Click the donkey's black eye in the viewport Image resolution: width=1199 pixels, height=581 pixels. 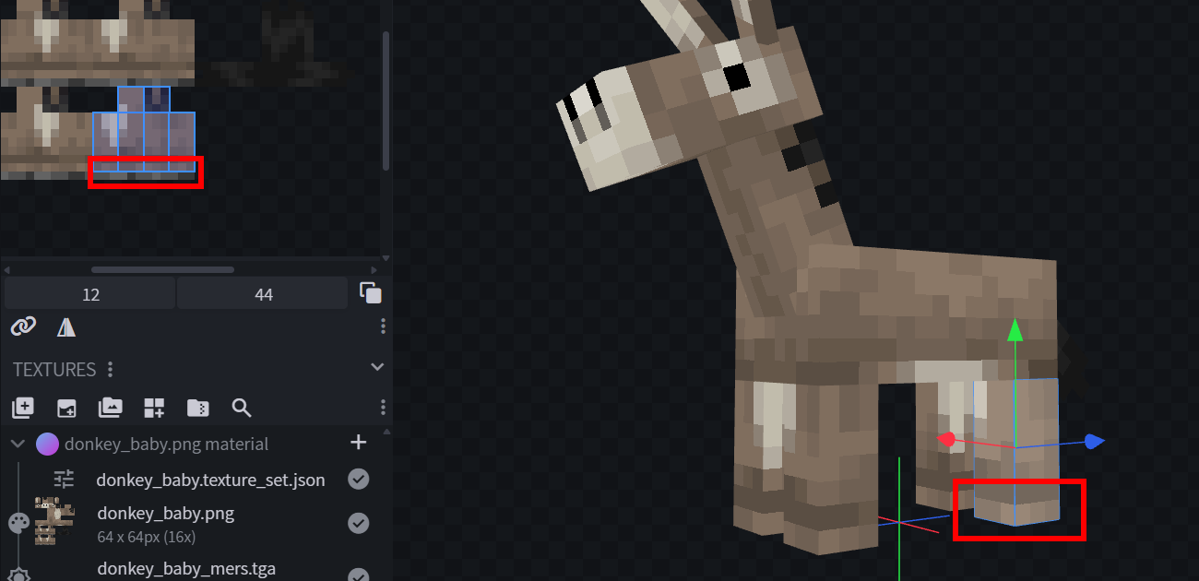pyautogui.click(x=736, y=78)
